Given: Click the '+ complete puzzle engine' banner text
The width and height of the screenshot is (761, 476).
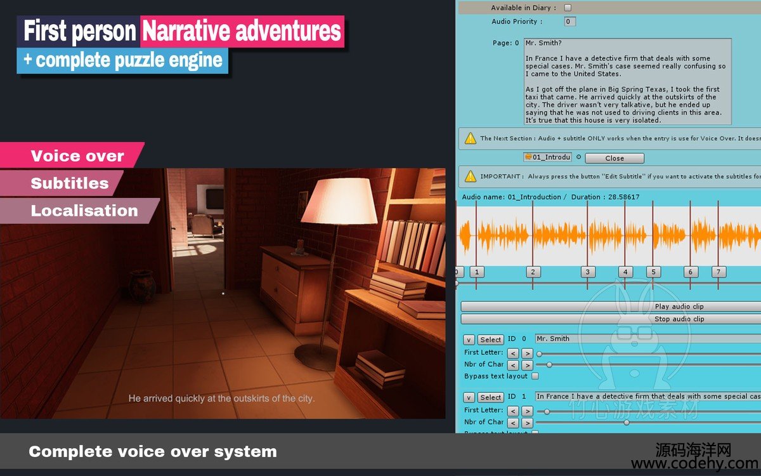Looking at the screenshot, I should [123, 60].
